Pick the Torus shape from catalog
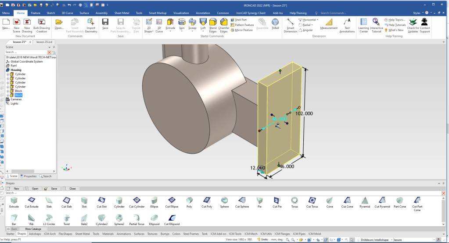 295,201
